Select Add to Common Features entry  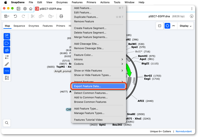coord(98,98)
